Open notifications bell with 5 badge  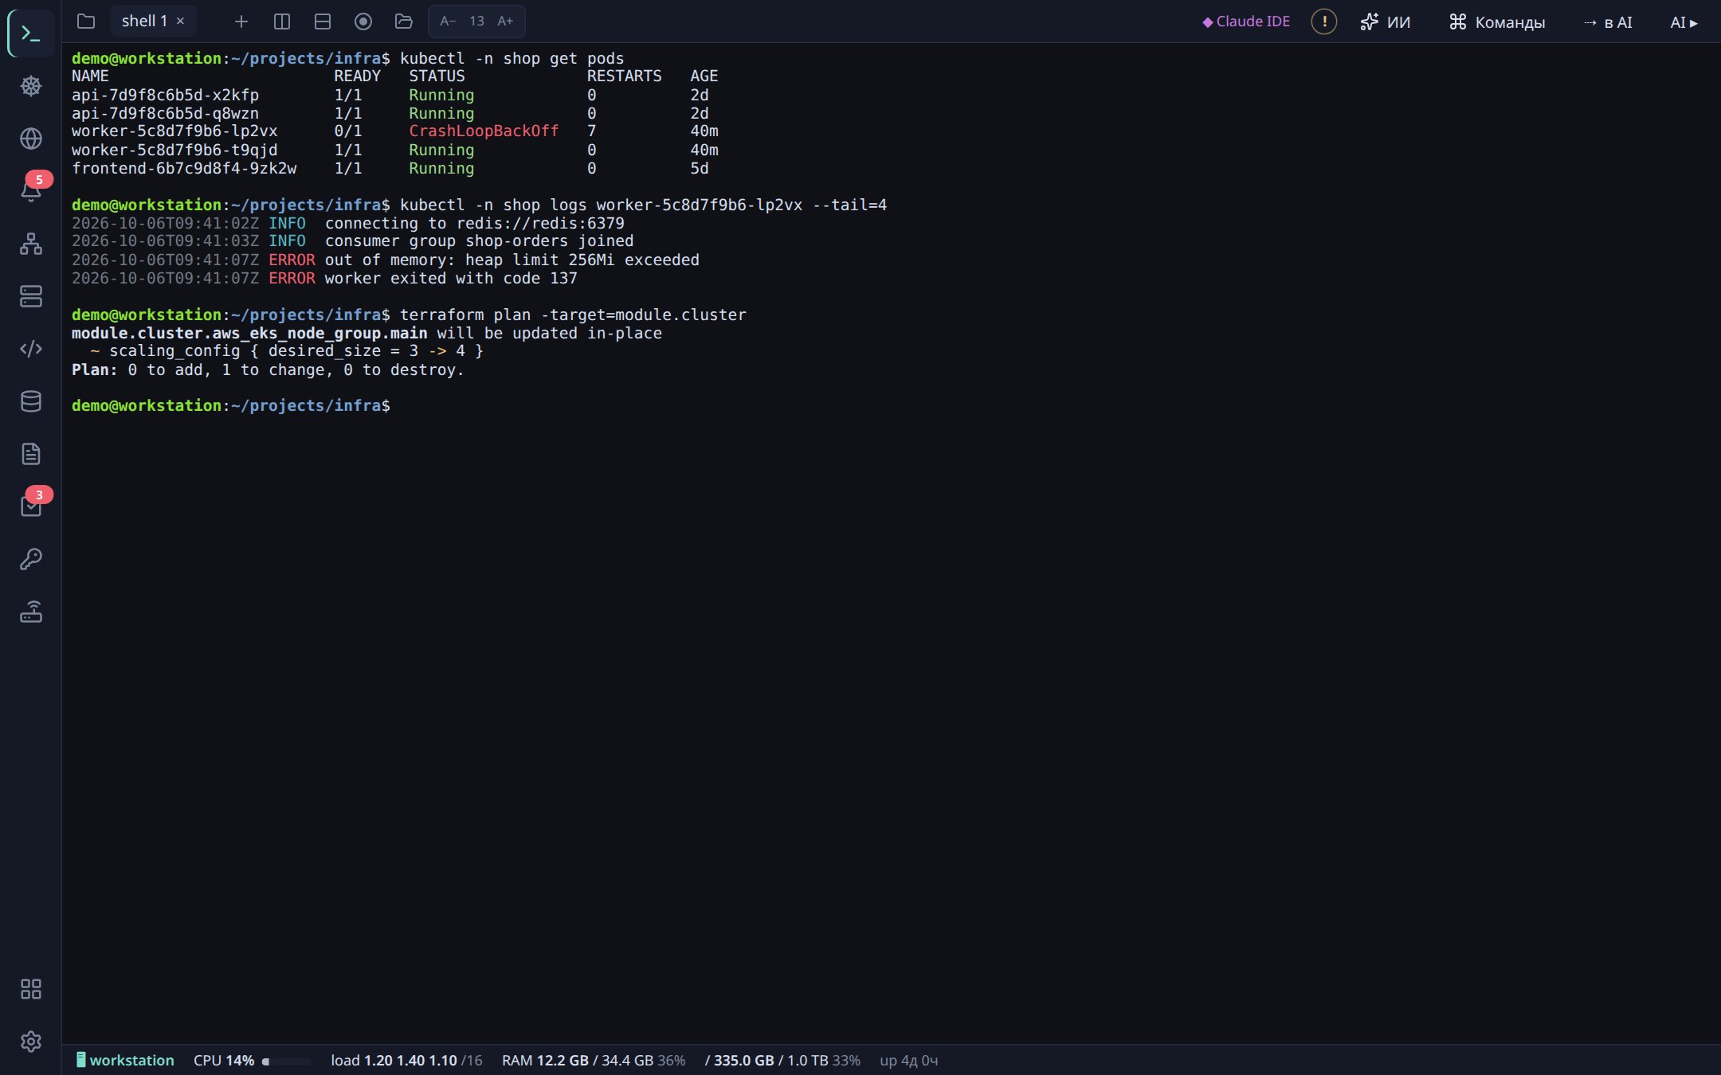tap(31, 191)
